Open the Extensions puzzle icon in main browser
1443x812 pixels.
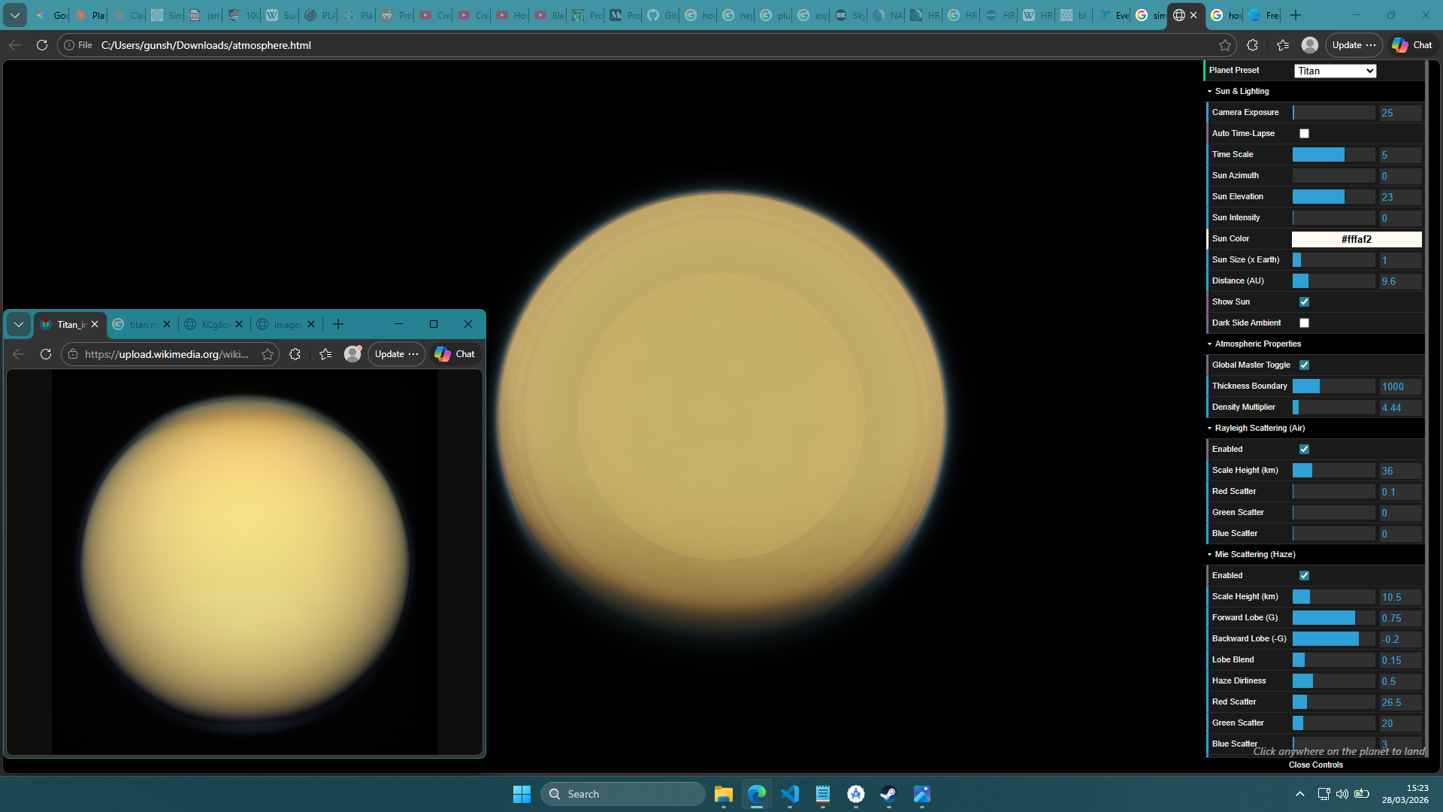[x=1252, y=45]
